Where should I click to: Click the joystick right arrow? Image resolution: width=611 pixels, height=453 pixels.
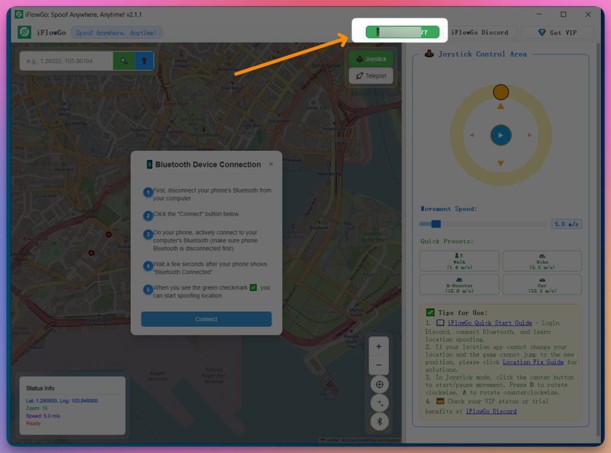(x=530, y=135)
